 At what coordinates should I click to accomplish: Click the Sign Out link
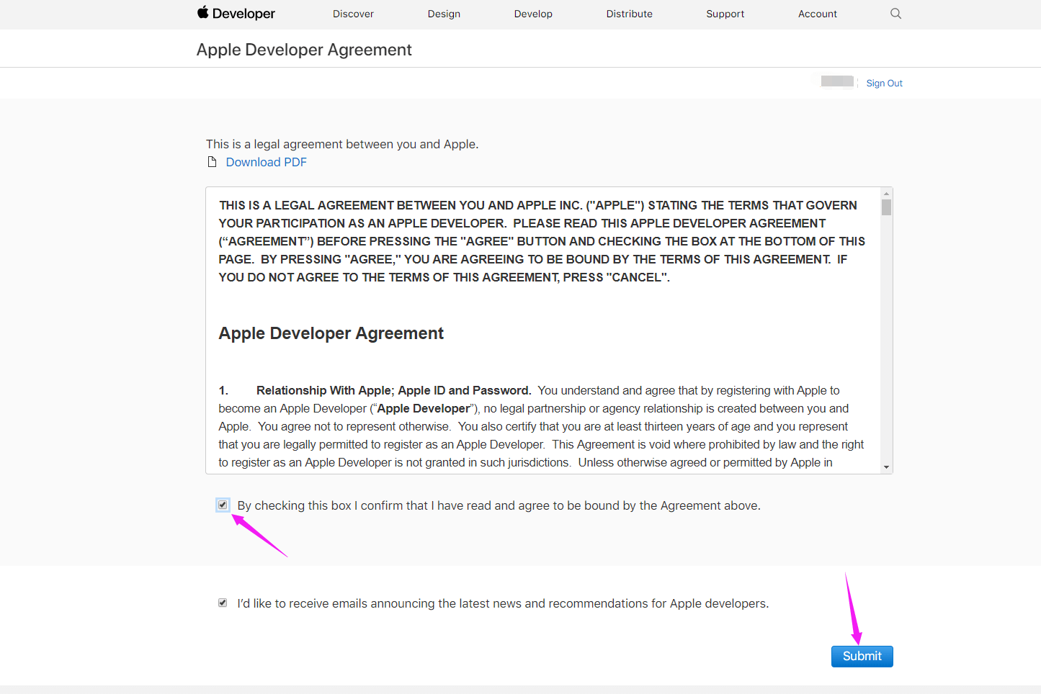tap(884, 84)
